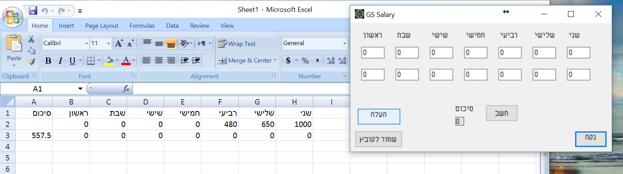Screen dimensions: 623x174
Task: Open the Name Box A1 dropdown
Action: pos(80,89)
